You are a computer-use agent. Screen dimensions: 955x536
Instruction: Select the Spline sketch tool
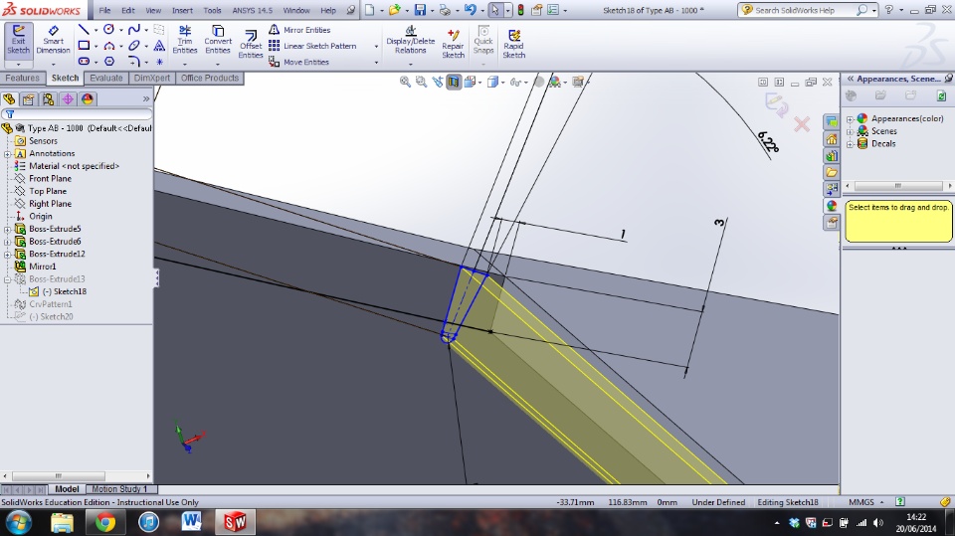134,29
